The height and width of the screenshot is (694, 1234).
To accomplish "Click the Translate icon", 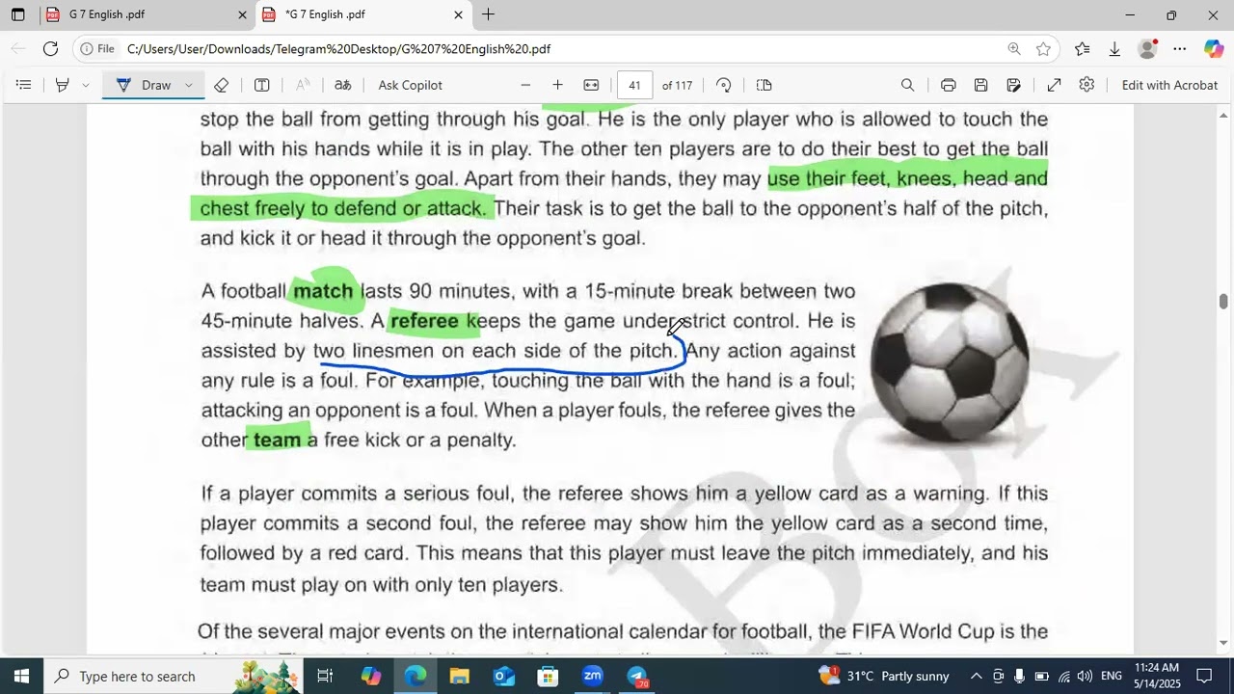I will point(342,85).
